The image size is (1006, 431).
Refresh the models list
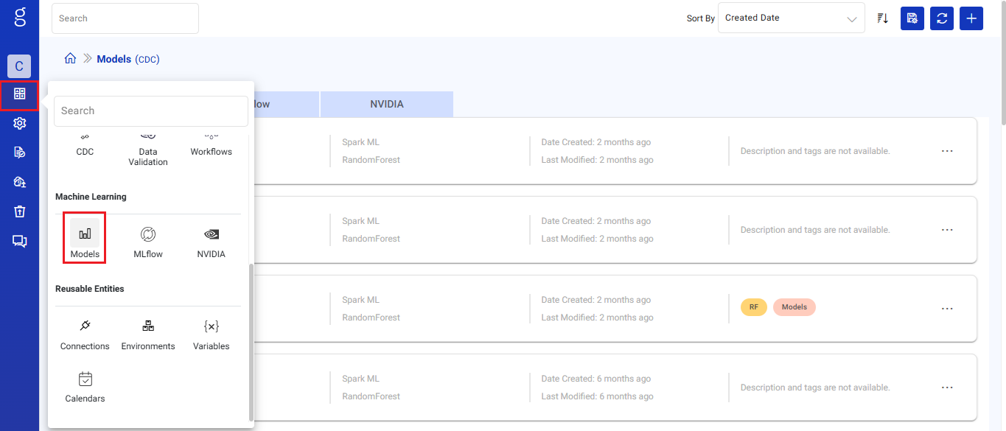pyautogui.click(x=941, y=18)
